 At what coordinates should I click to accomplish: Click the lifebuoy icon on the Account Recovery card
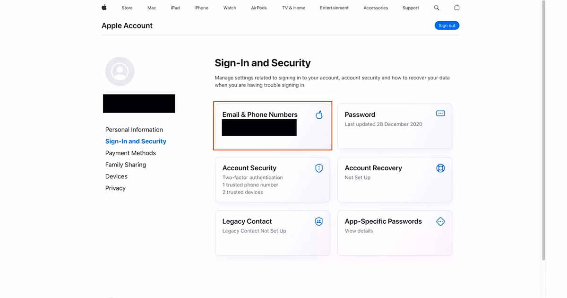[440, 168]
